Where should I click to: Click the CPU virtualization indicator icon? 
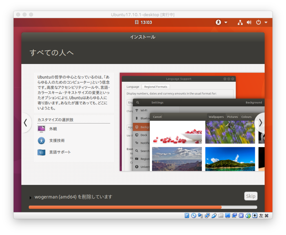(241, 215)
